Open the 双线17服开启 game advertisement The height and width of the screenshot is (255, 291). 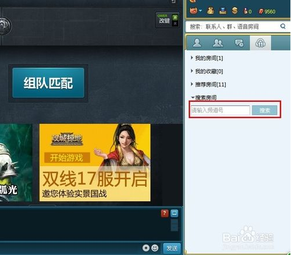tap(95, 162)
